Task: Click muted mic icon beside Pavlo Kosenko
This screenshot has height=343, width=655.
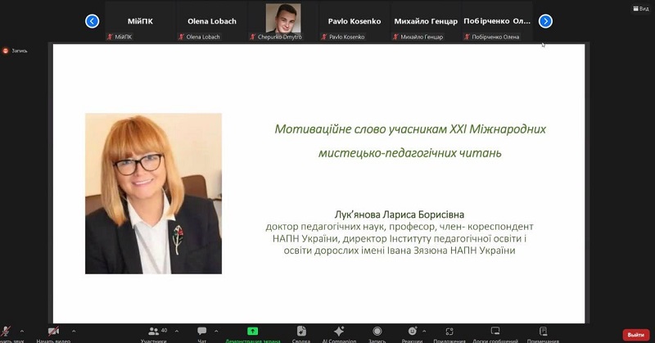Action: tap(323, 37)
